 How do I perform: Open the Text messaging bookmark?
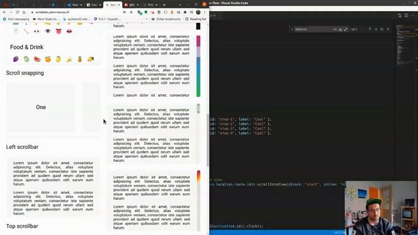click(x=16, y=19)
